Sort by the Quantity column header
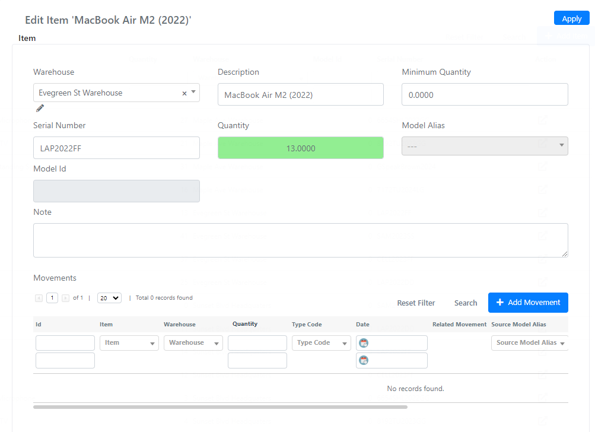The height and width of the screenshot is (432, 595). click(245, 324)
